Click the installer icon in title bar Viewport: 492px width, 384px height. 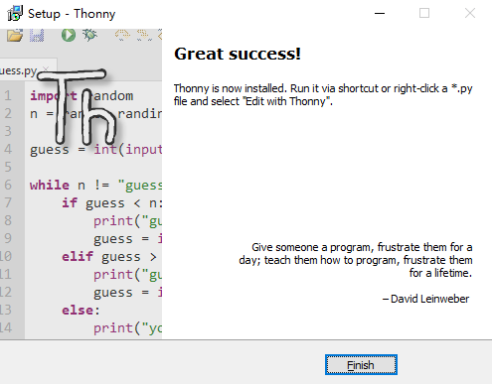pos(15,13)
